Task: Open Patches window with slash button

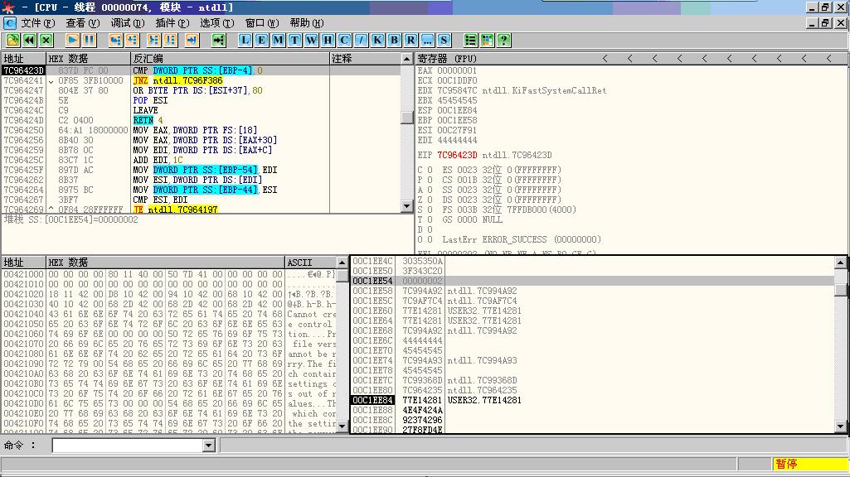Action: point(361,40)
